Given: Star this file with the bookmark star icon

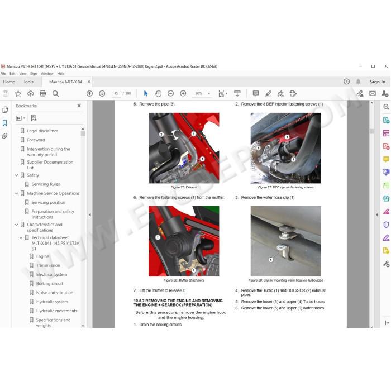Looking at the screenshot, I should 18,93.
